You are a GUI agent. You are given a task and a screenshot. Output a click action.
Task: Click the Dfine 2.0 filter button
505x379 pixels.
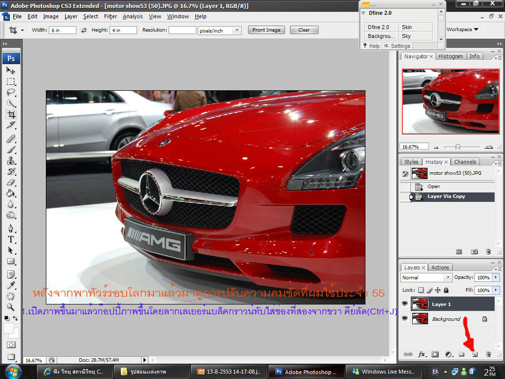pyautogui.click(x=382, y=27)
